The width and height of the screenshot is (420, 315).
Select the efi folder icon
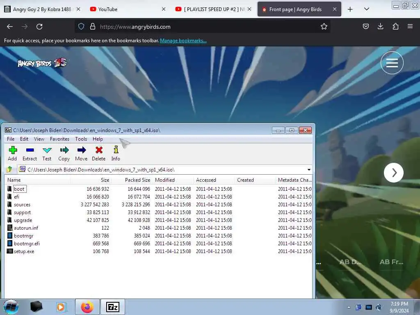[x=9, y=196]
